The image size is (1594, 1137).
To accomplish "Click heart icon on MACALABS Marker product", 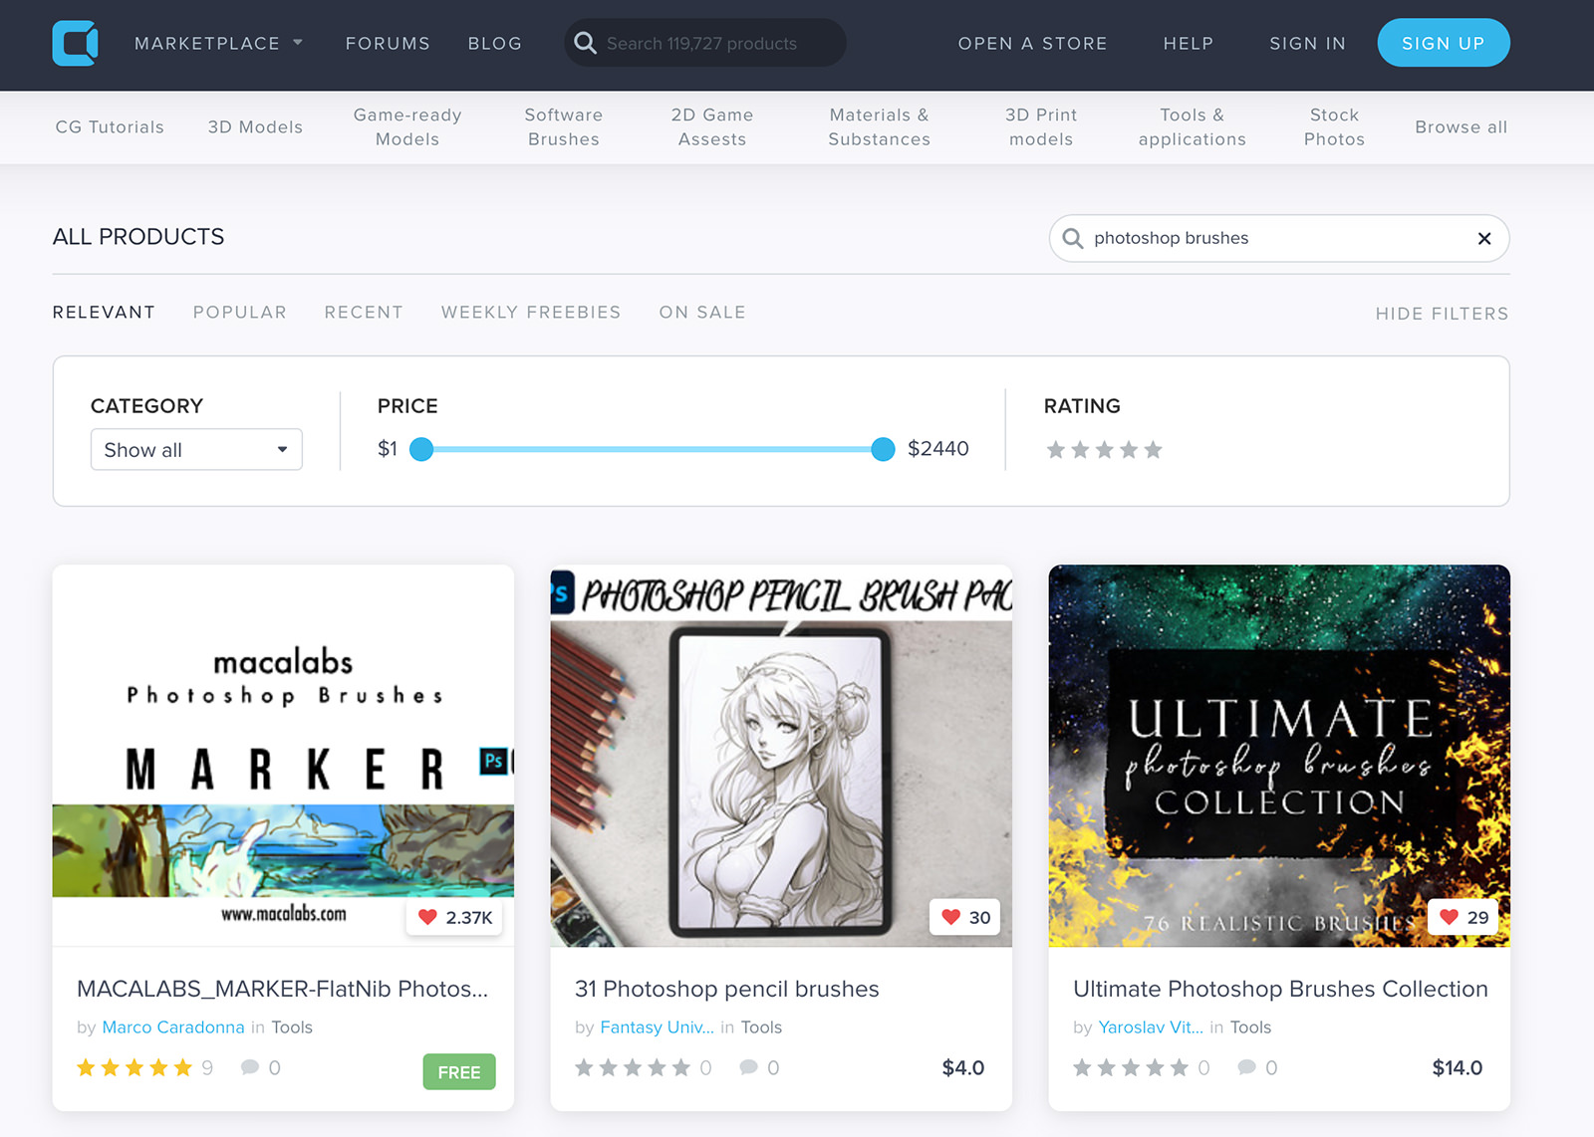I will coord(427,917).
